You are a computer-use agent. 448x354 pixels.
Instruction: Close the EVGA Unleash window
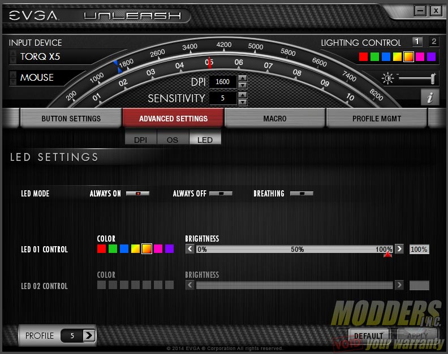pos(436,11)
